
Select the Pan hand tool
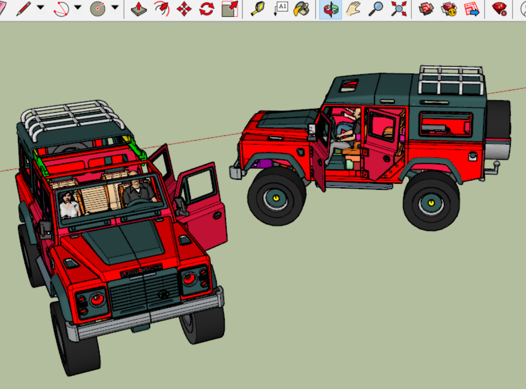353,9
